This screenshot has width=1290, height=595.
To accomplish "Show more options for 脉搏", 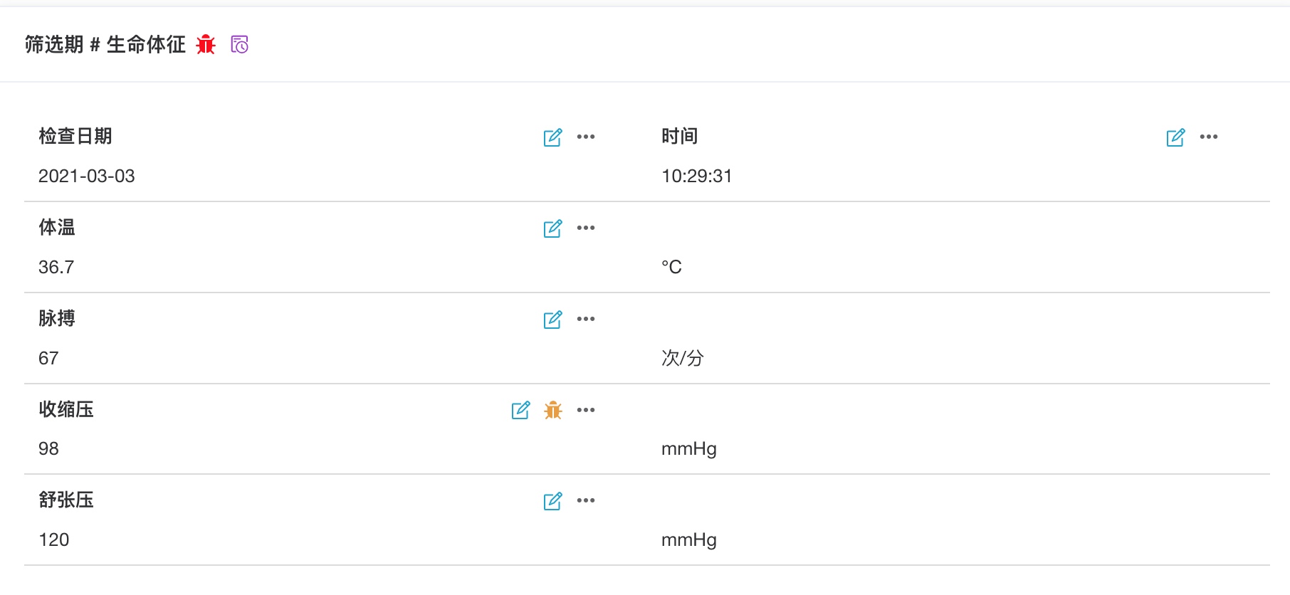I will coord(586,319).
